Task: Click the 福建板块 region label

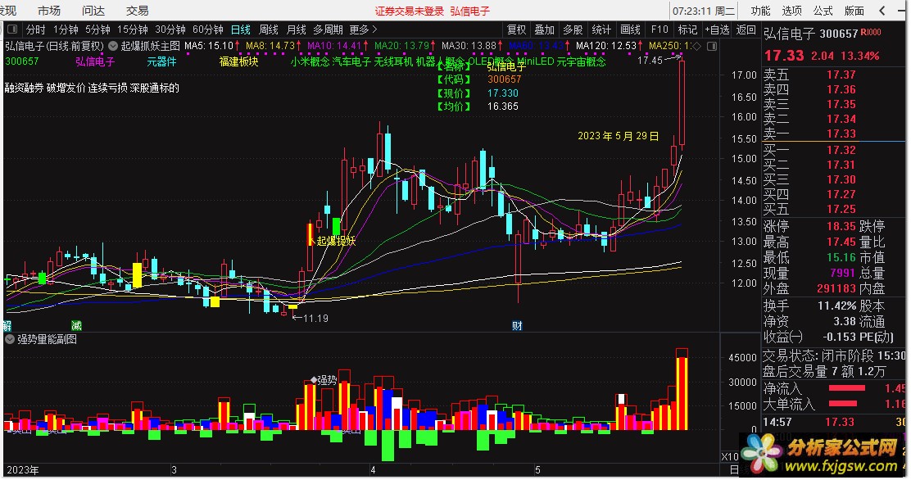Action: point(238,61)
